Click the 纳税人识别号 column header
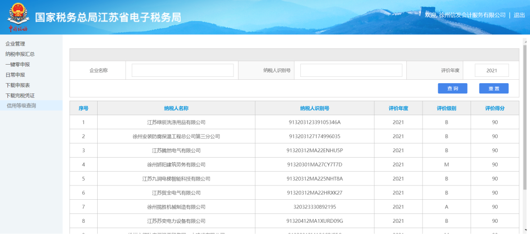This screenshot has width=530, height=234. coord(315,108)
